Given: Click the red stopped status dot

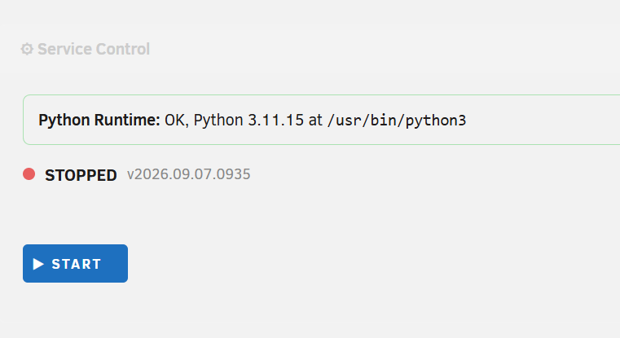Looking at the screenshot, I should [x=29, y=174].
